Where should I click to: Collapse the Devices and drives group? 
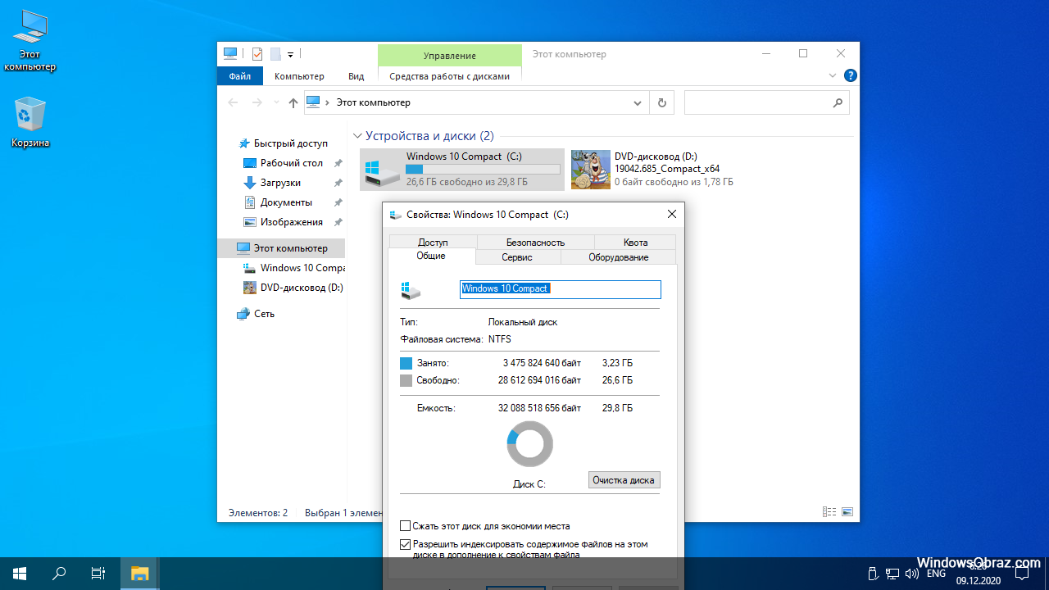[x=357, y=136]
